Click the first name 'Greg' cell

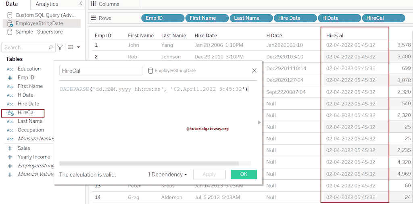pyautogui.click(x=133, y=198)
